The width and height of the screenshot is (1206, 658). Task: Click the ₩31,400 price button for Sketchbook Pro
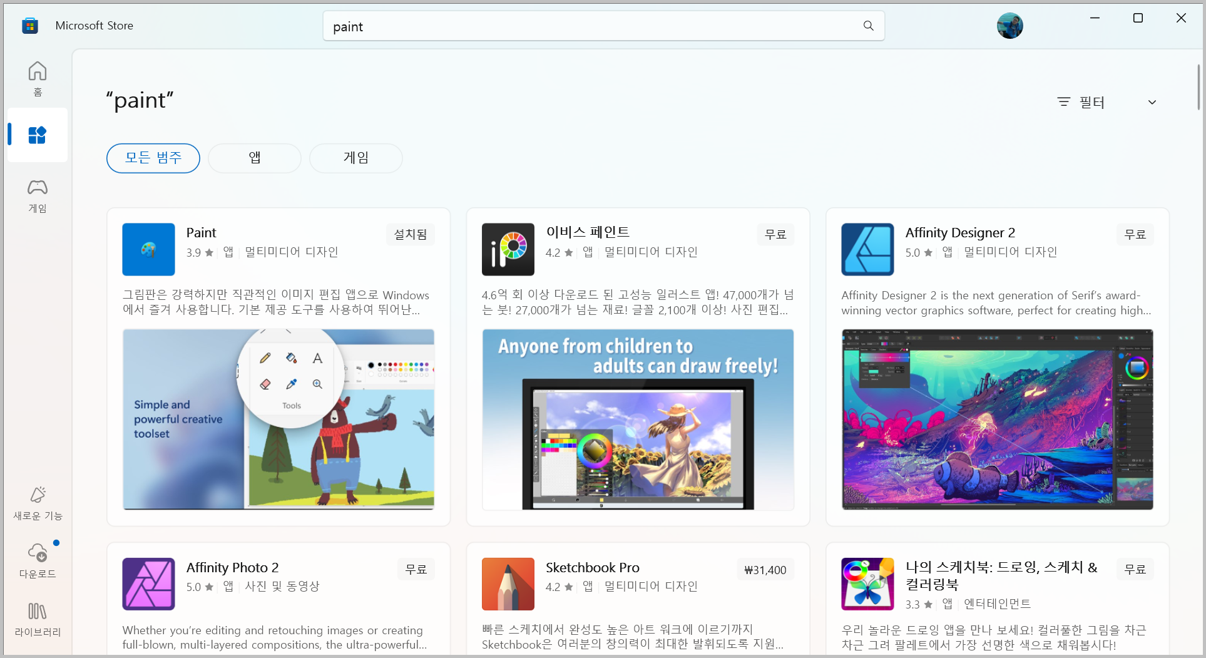[x=765, y=570]
